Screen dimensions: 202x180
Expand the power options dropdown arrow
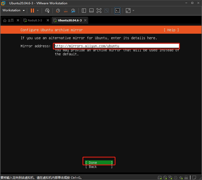pos(38,11)
